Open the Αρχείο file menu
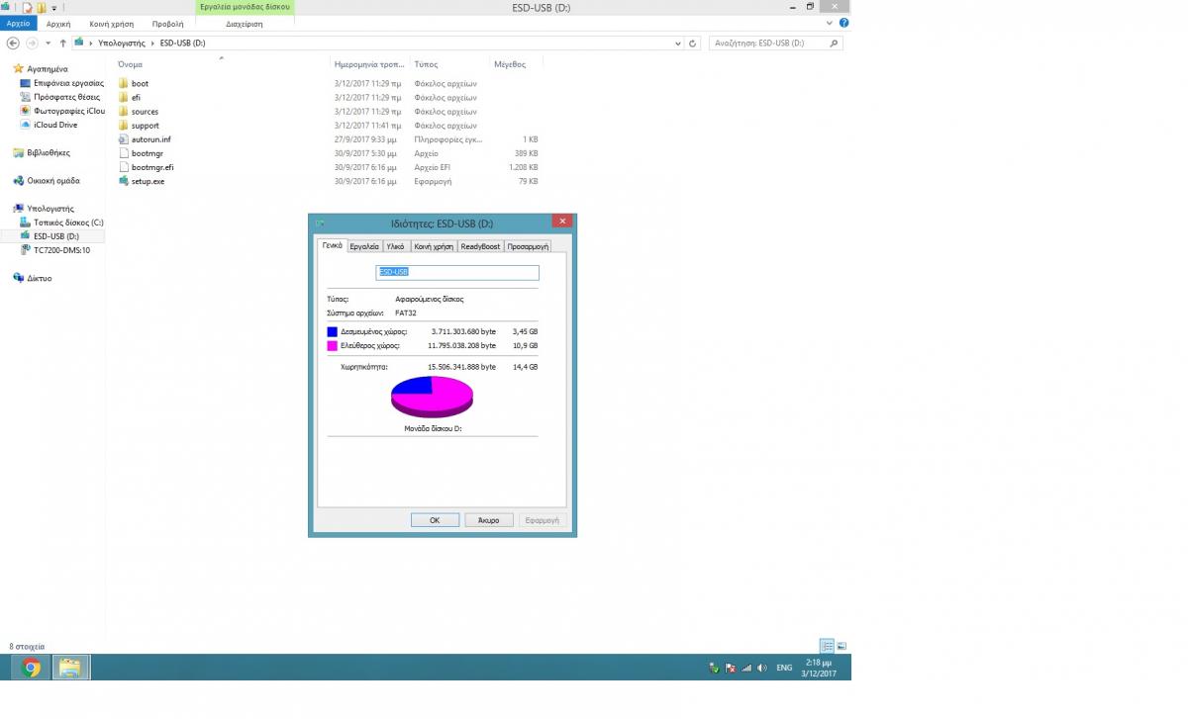This screenshot has height=719, width=1188. 19,24
